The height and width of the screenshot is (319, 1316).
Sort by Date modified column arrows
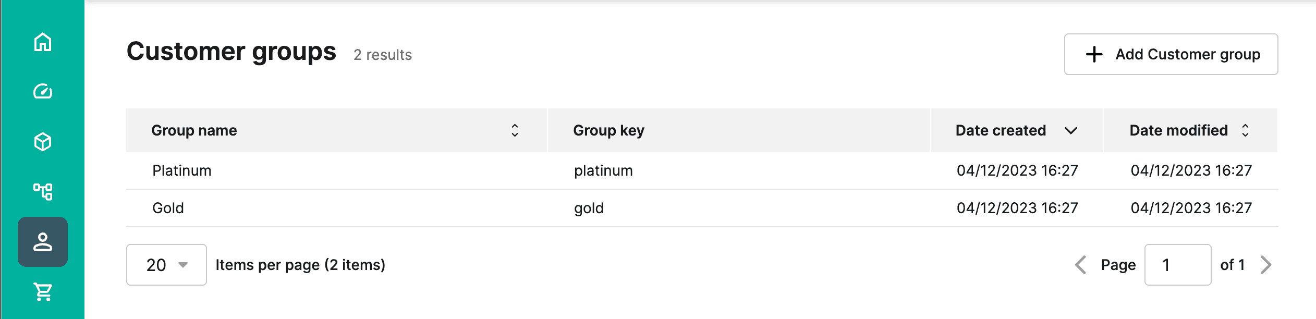[1245, 130]
